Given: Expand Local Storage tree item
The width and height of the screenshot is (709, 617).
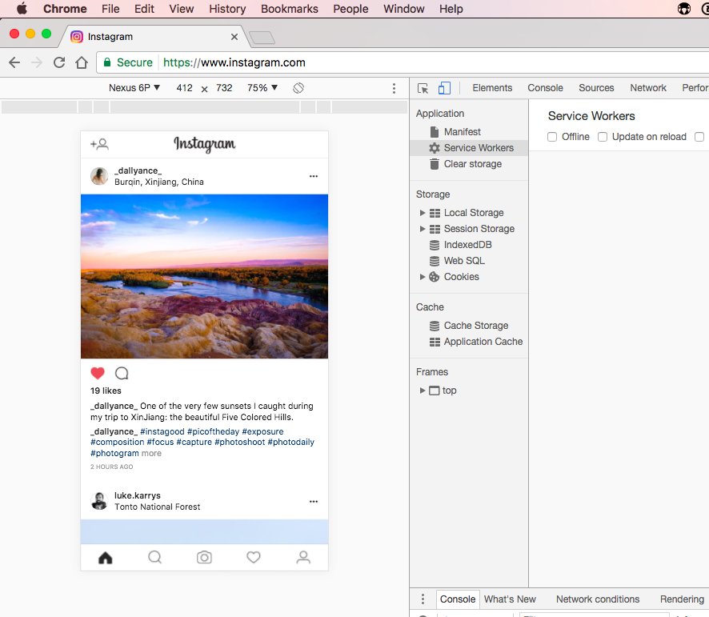Looking at the screenshot, I should [x=423, y=213].
